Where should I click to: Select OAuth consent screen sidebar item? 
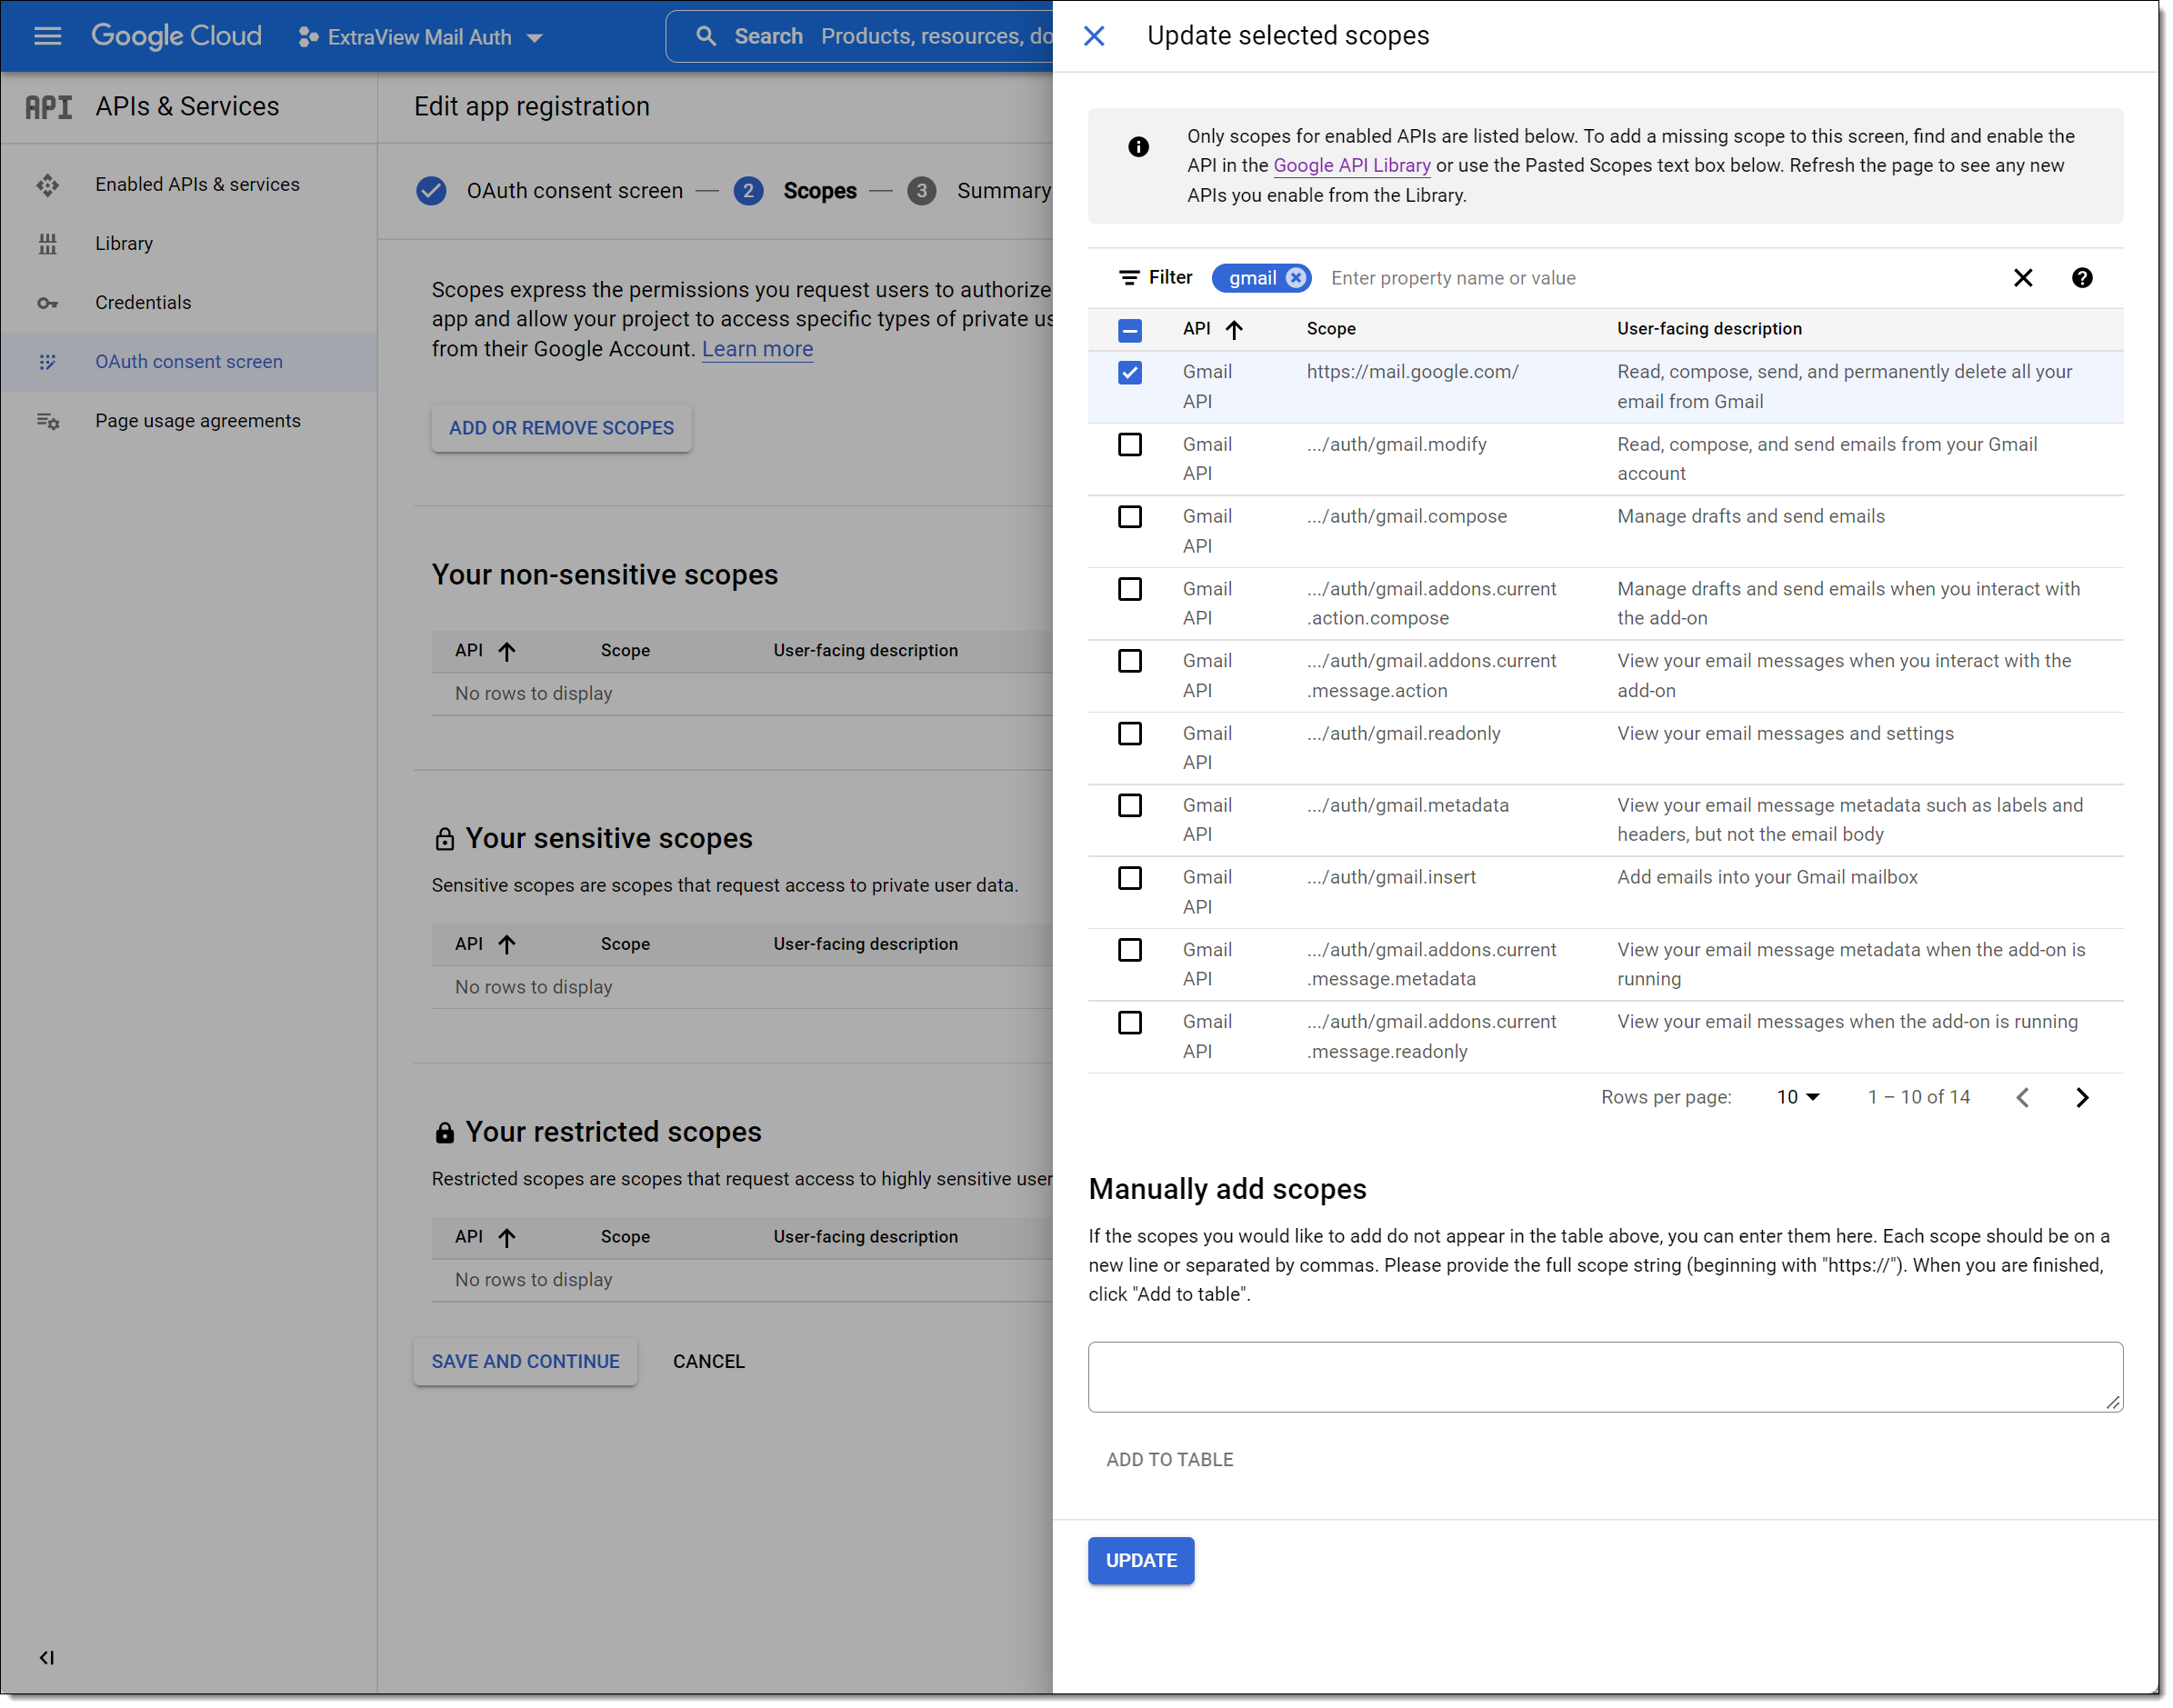pos(189,361)
